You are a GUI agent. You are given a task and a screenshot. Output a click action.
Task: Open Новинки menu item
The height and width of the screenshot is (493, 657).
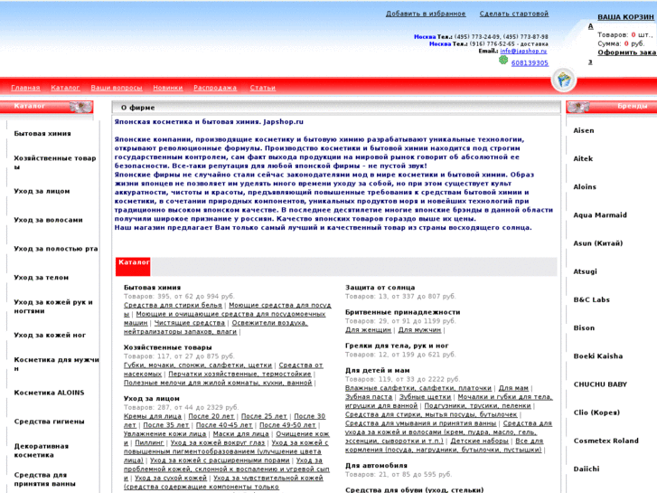[167, 88]
